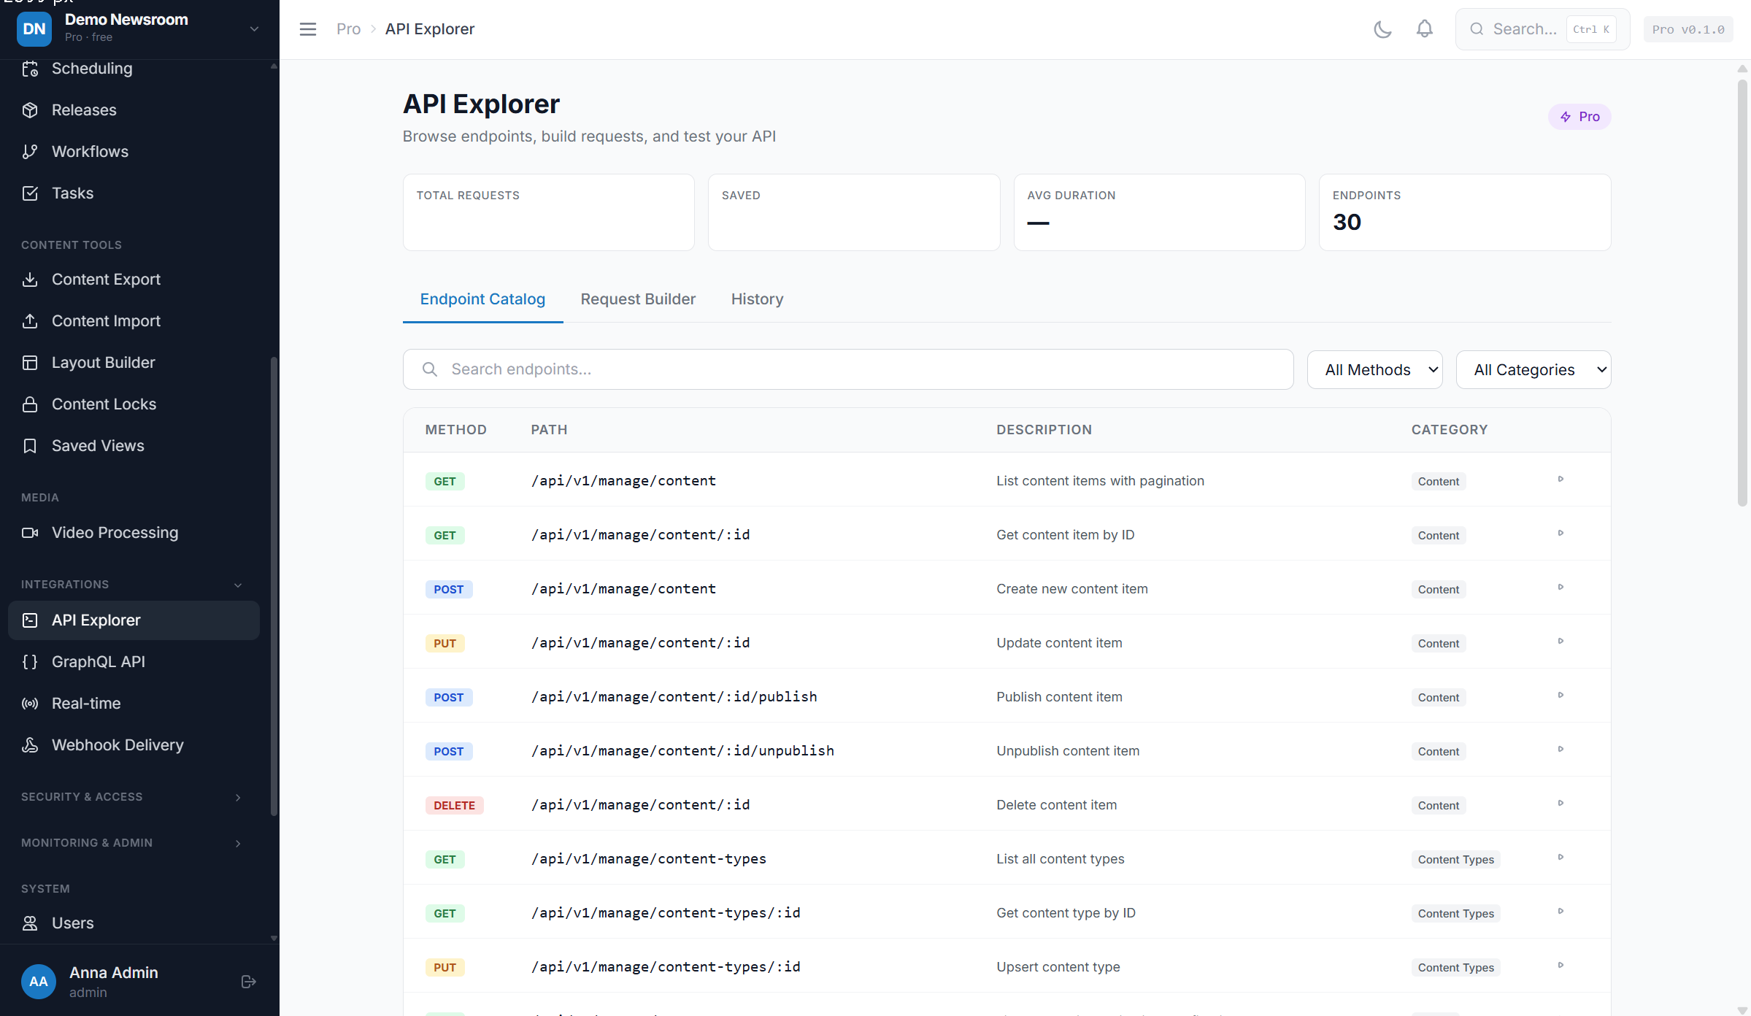Click the main page vertical scrollbar
This screenshot has height=1016, width=1751.
(x=1742, y=292)
